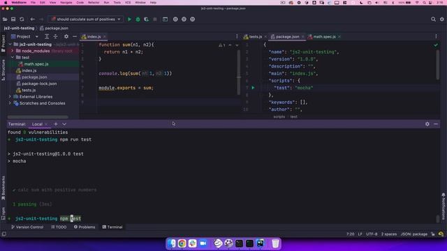Select the package.json editor tab
The image size is (447, 251).
pyautogui.click(x=287, y=37)
